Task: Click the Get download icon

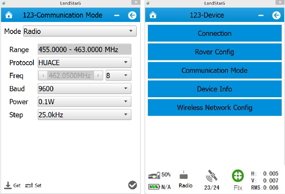Action: [8, 185]
